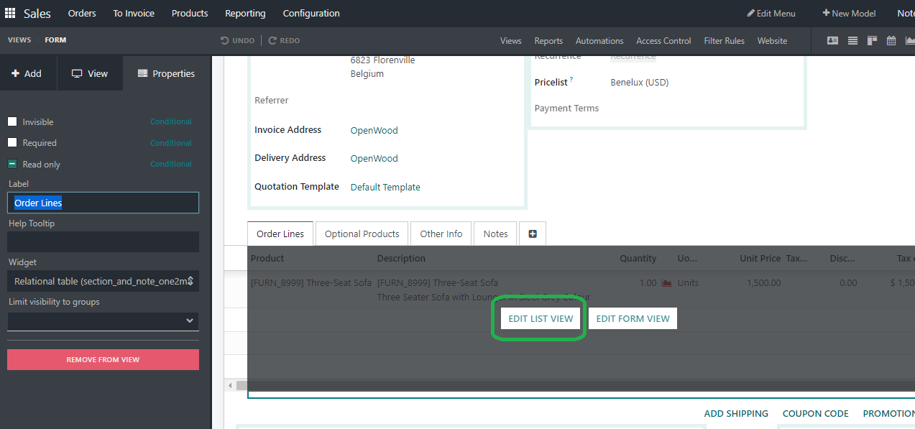Click the Label input field
The height and width of the screenshot is (429, 915).
pyautogui.click(x=103, y=203)
